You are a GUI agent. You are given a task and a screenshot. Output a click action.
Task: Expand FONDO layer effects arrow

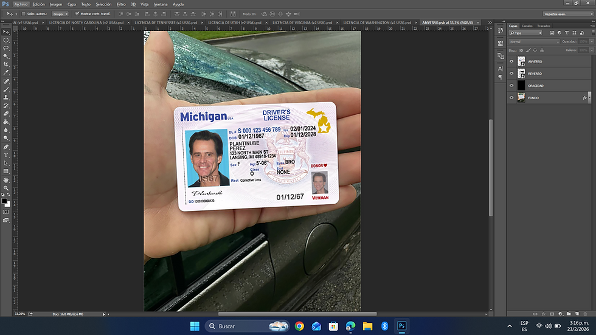tap(589, 98)
